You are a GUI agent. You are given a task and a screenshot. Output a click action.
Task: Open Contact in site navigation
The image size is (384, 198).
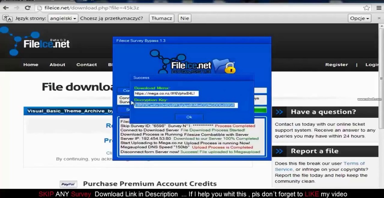click(x=87, y=65)
